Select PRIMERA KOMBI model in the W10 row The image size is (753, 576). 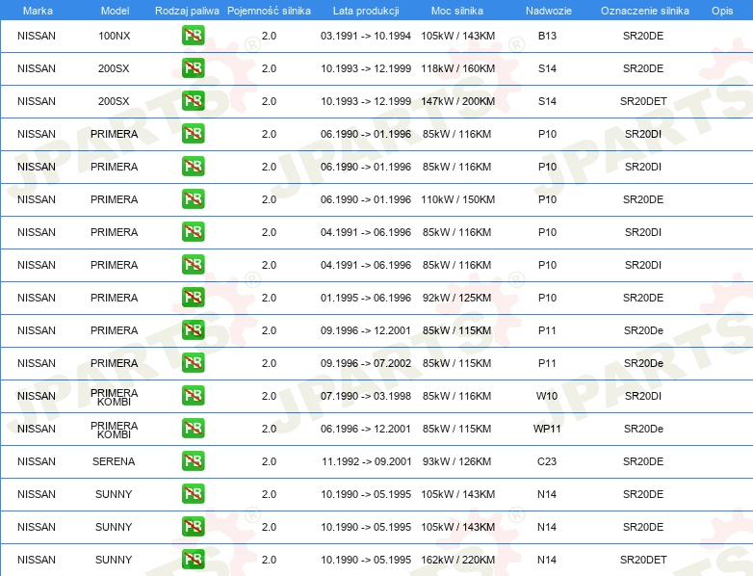[115, 397]
